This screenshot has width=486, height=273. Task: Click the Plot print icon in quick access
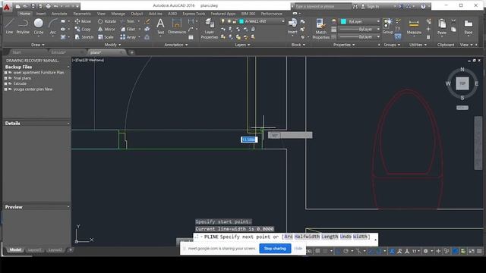(x=48, y=6)
